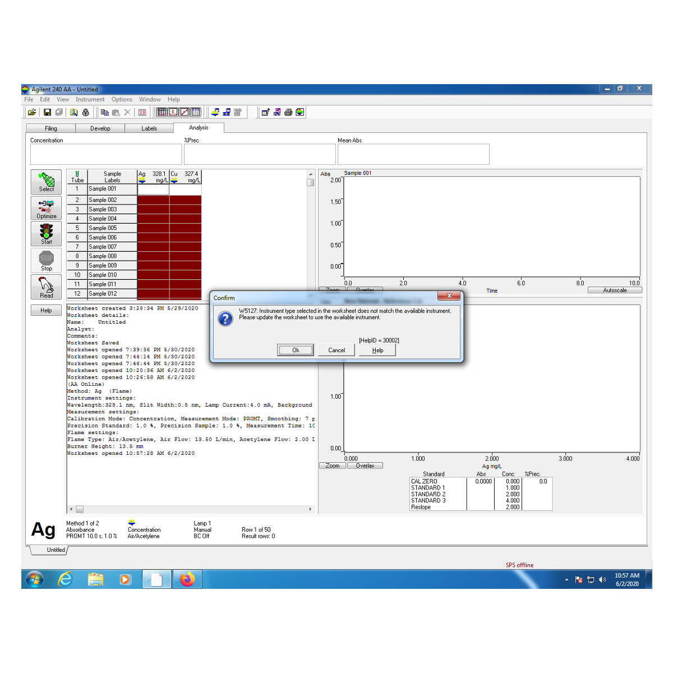The width and height of the screenshot is (673, 673).
Task: Select the Sample 005 row label
Action: point(112,228)
